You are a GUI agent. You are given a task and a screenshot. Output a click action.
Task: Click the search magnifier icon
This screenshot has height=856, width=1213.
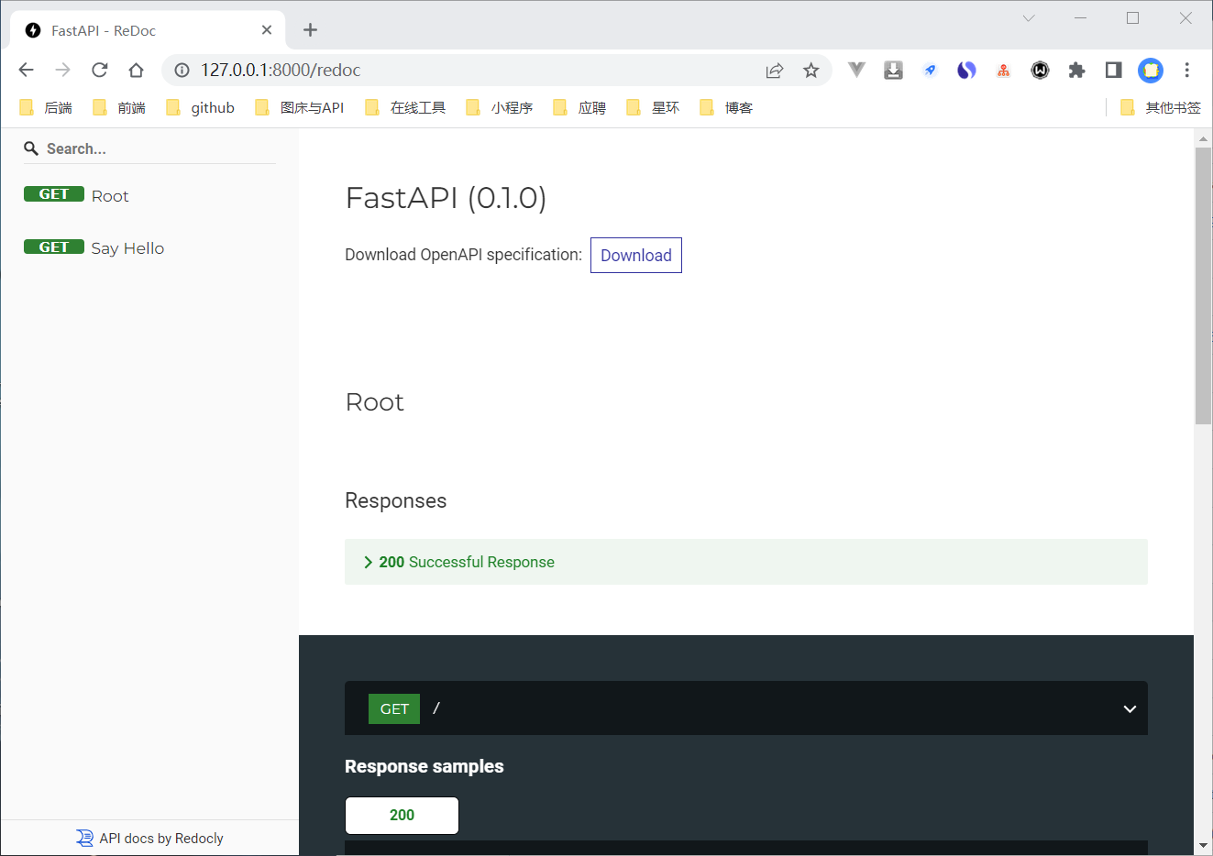[31, 148]
